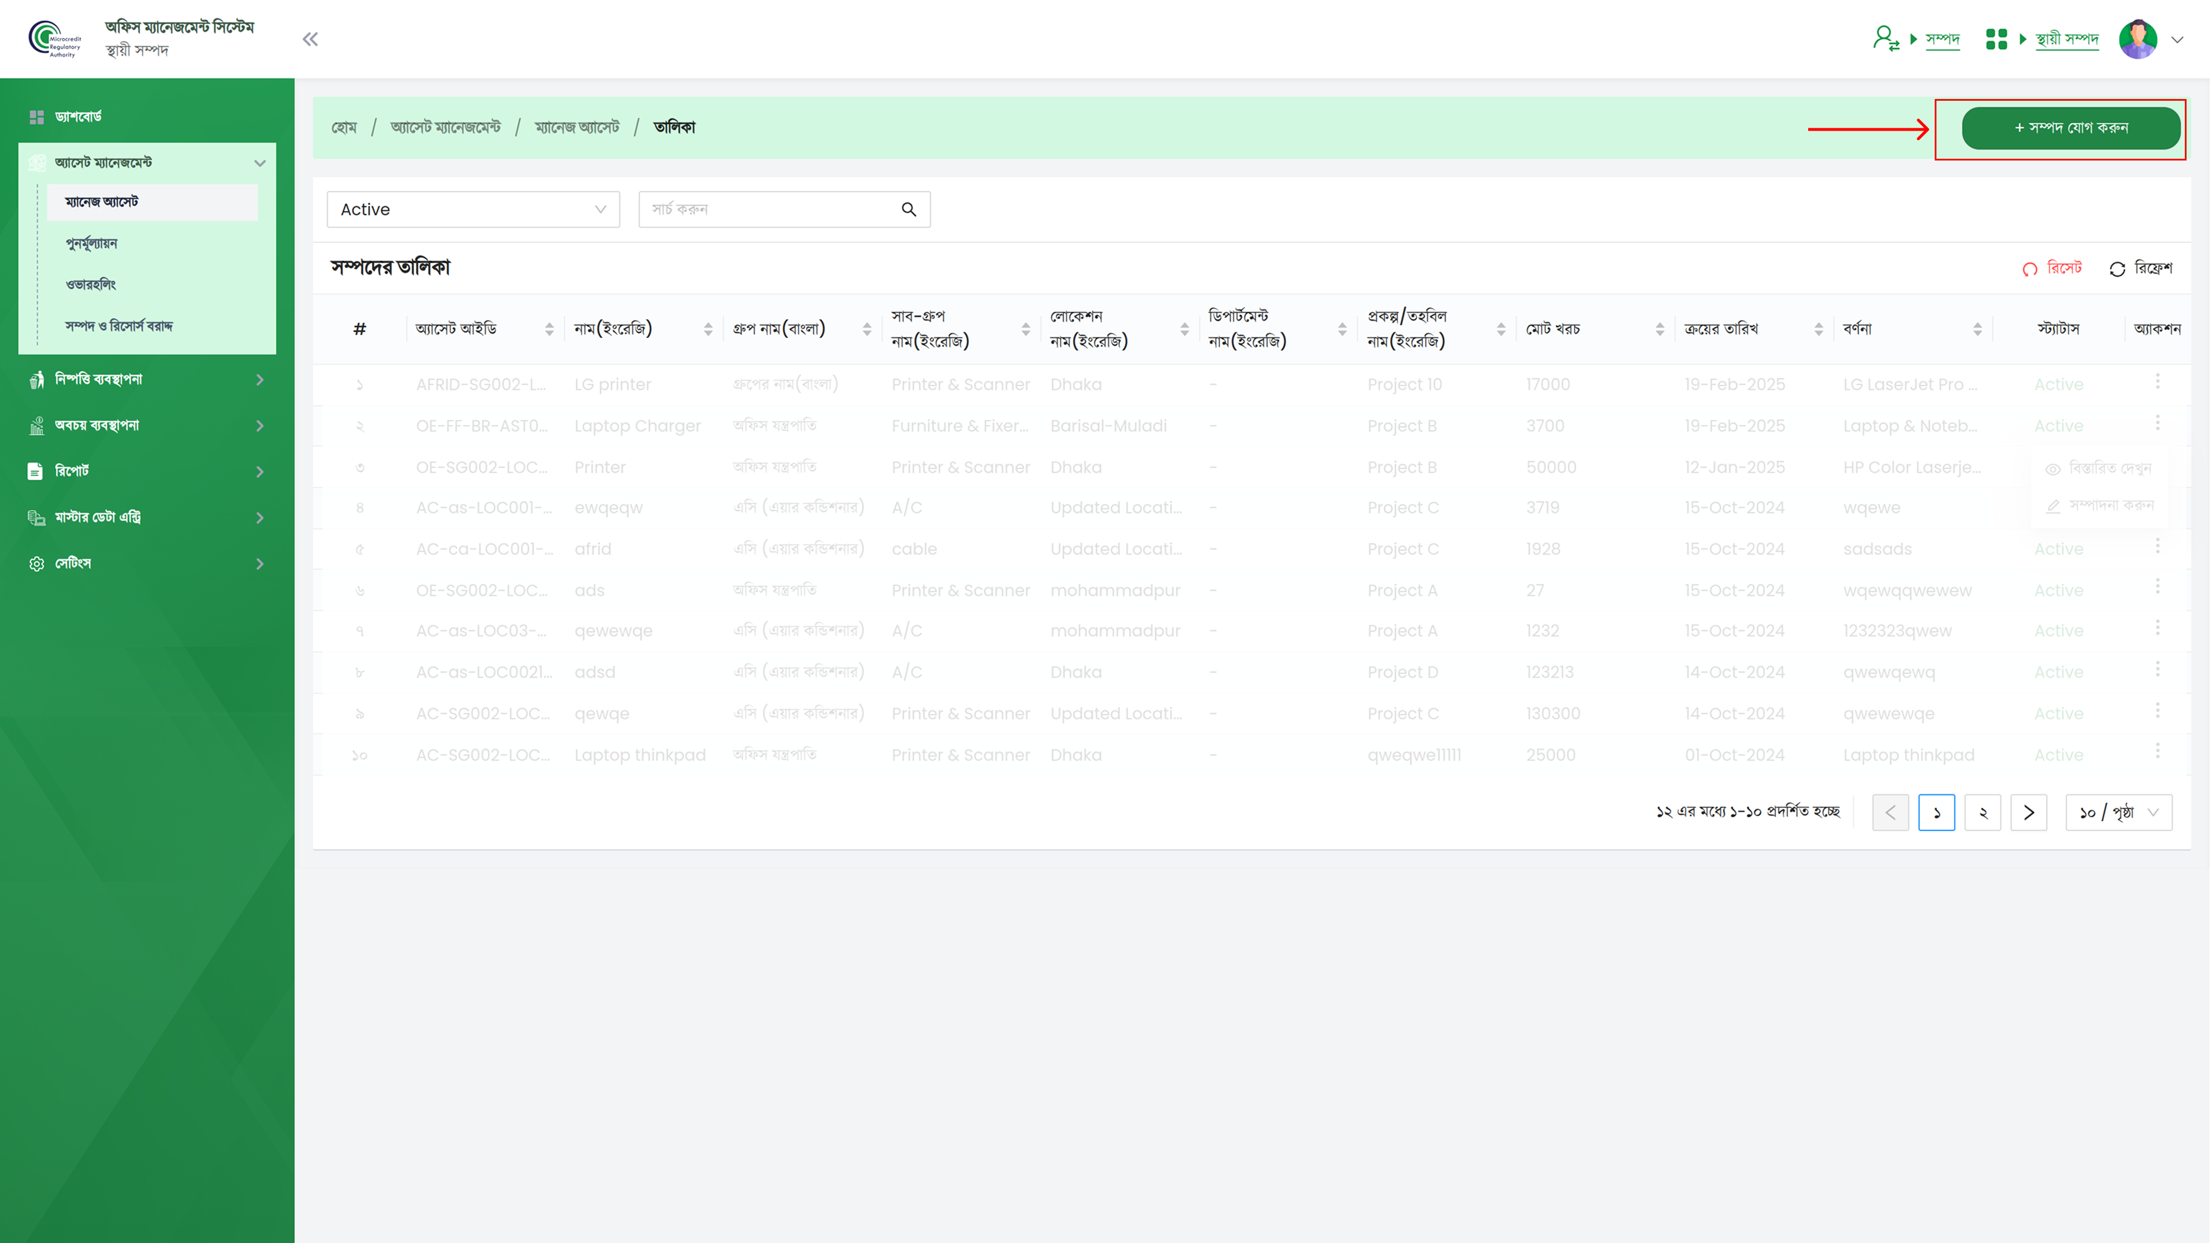Expand নিষ্পত্তি ব্যবস্থাপনা chevron
The width and height of the screenshot is (2210, 1243).
click(x=259, y=379)
